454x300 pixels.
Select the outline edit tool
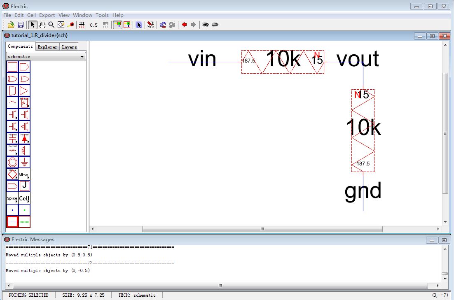[61, 25]
